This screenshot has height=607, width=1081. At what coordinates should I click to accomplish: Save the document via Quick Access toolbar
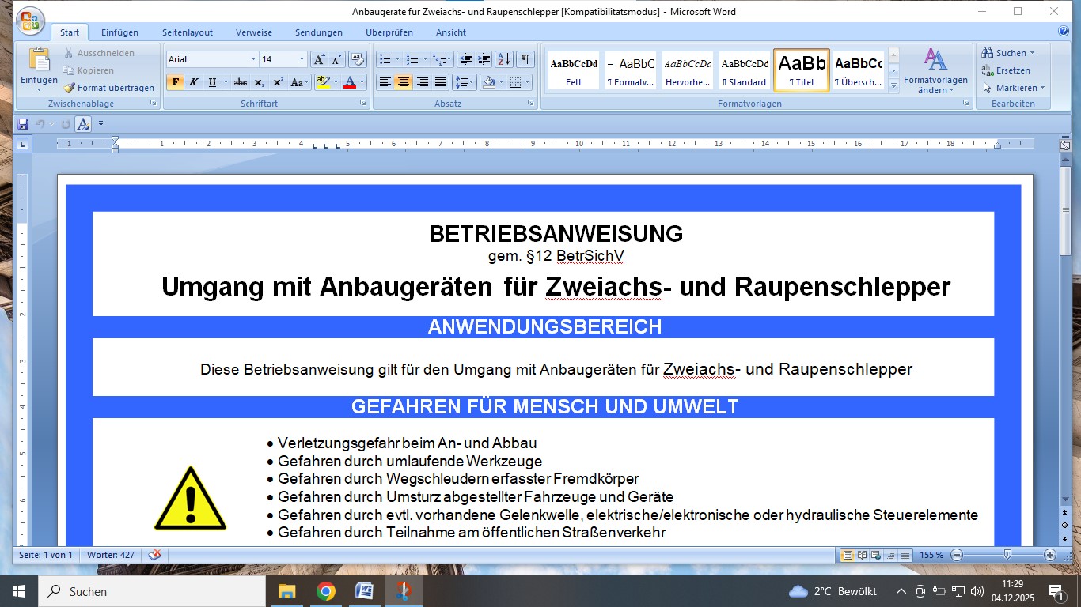(x=23, y=124)
